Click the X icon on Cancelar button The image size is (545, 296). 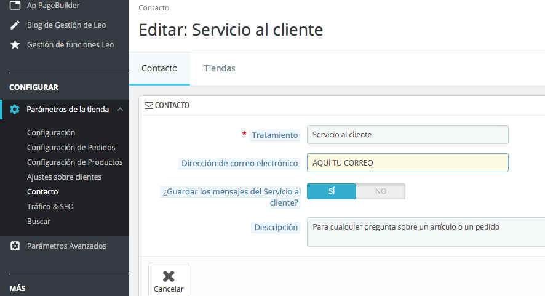coord(169,276)
